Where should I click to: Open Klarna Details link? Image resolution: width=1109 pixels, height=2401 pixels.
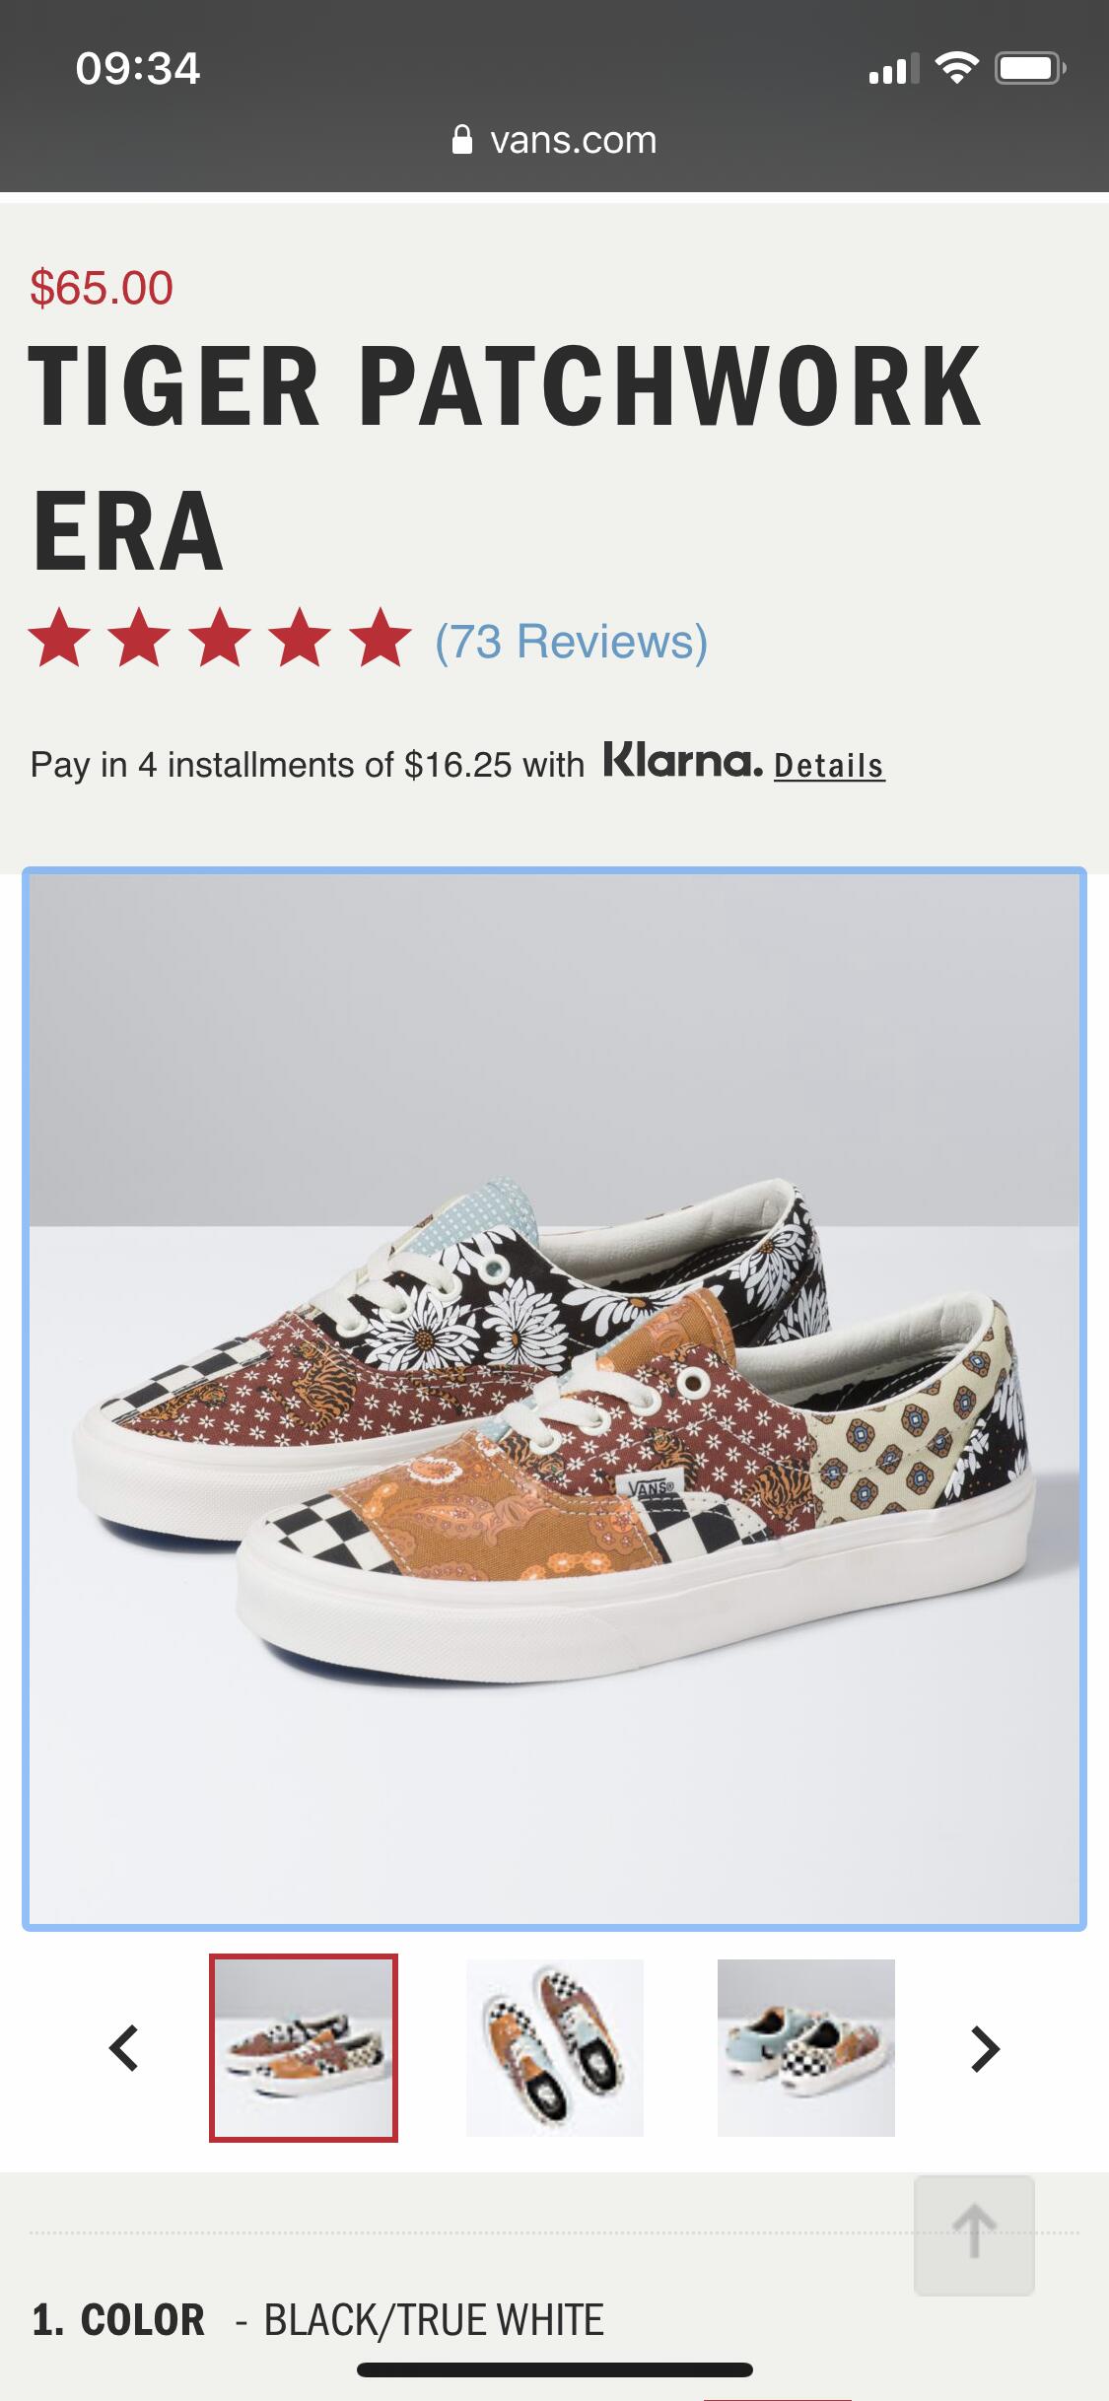[829, 766]
